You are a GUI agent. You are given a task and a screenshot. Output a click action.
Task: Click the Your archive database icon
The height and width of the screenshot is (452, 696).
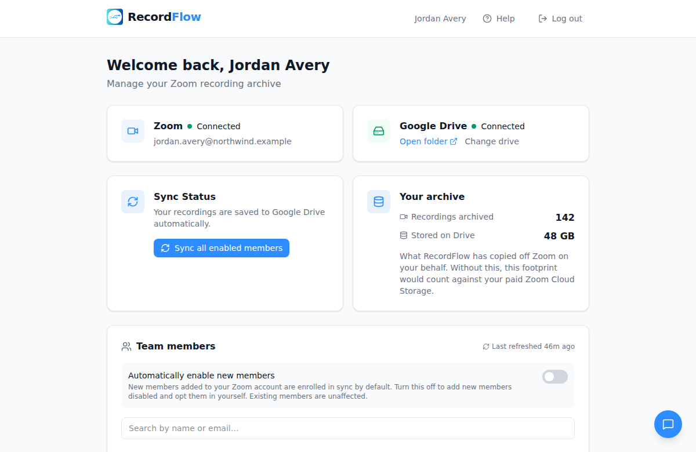tap(379, 202)
